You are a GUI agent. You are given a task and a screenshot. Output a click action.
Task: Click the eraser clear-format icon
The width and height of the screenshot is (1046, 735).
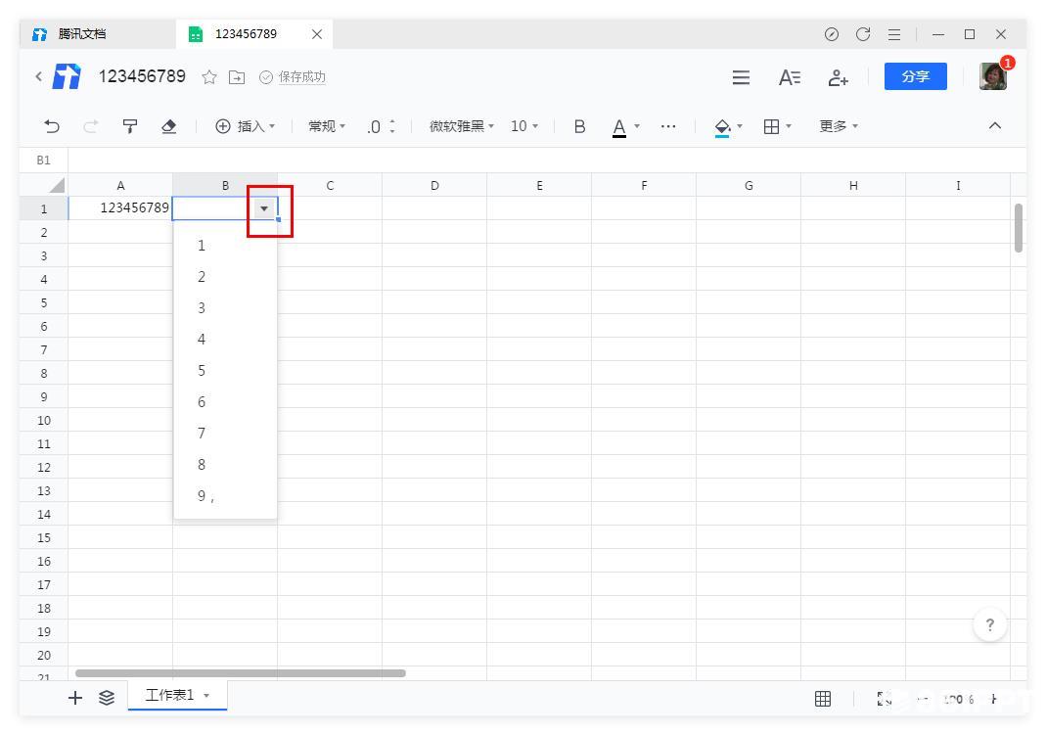click(x=168, y=126)
